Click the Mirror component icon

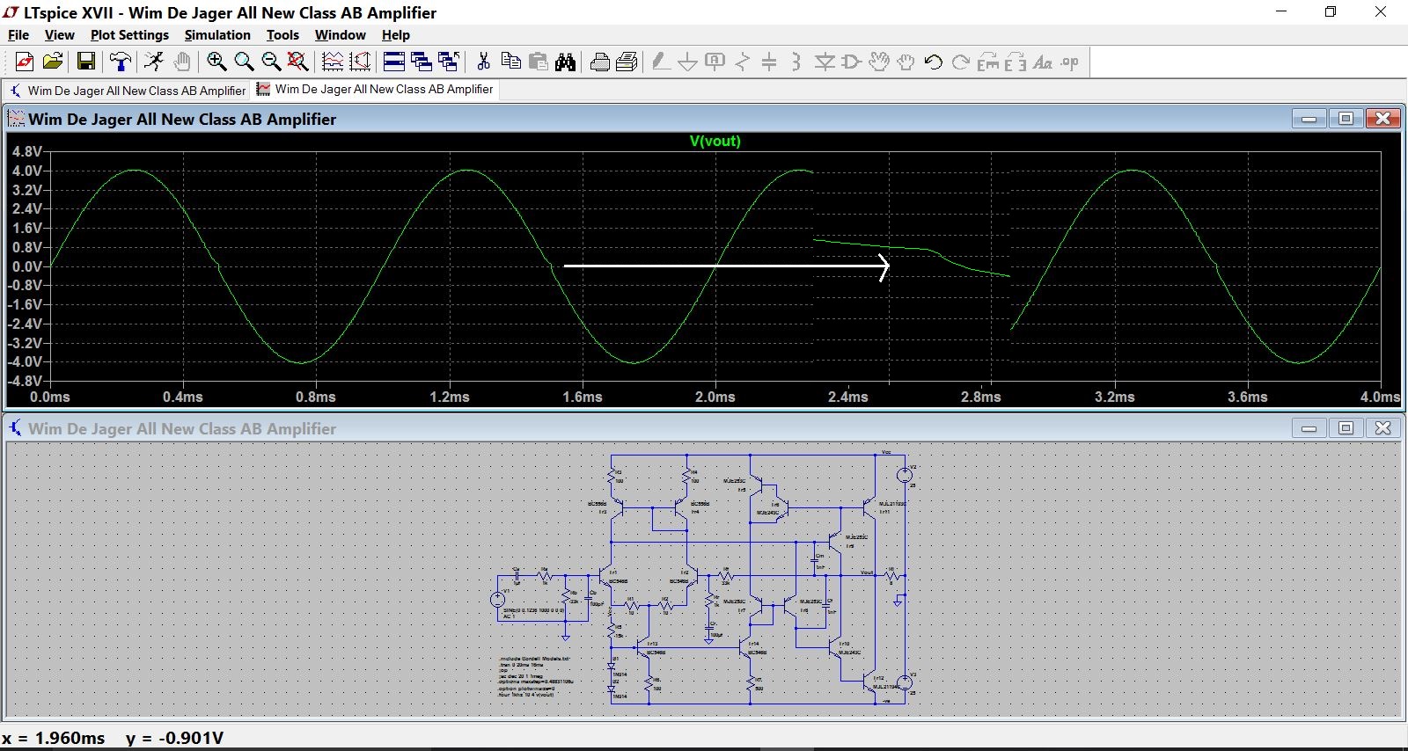coord(1016,62)
